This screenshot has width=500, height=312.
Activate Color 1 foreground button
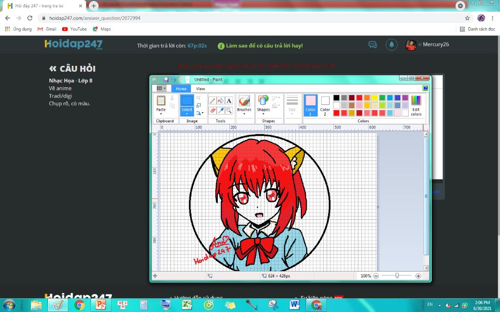pos(311,105)
